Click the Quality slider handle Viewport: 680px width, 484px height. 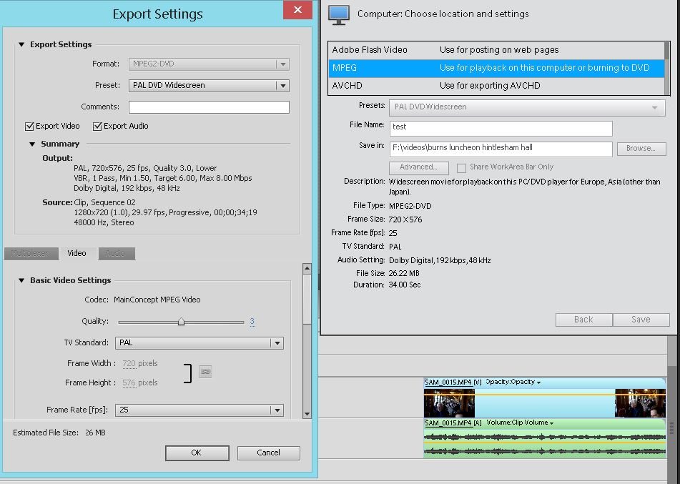[181, 322]
